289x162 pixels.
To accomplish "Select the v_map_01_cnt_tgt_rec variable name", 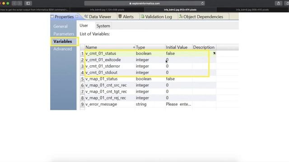I will (106, 91).
